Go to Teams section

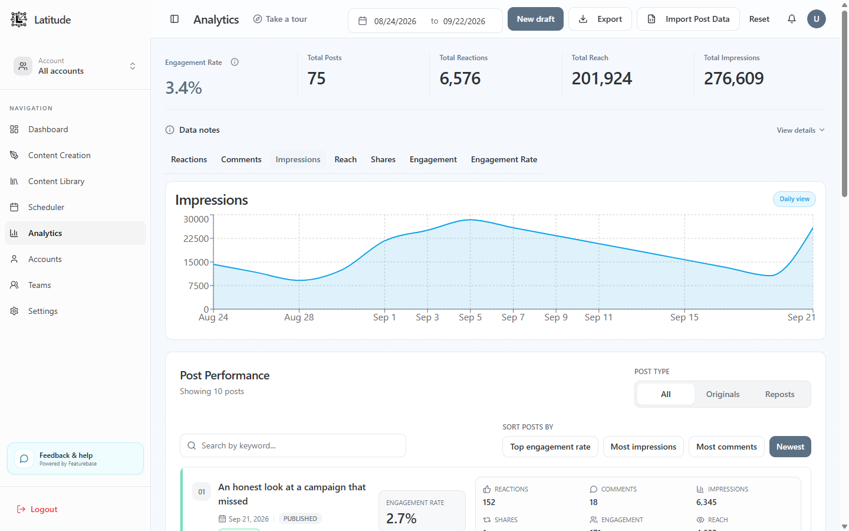click(75, 285)
